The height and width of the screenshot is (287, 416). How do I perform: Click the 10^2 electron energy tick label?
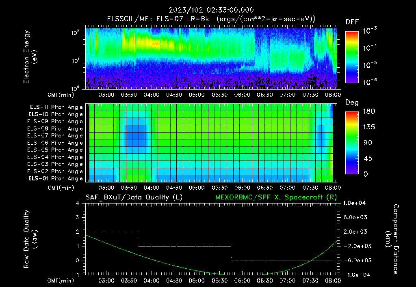point(75,33)
